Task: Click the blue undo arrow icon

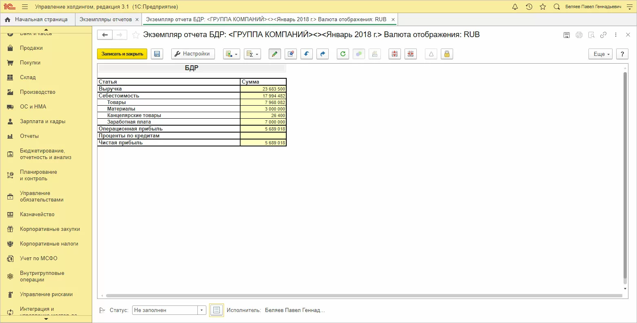Action: tap(307, 54)
